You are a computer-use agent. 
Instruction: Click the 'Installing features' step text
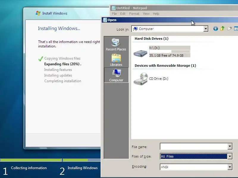click(x=58, y=70)
